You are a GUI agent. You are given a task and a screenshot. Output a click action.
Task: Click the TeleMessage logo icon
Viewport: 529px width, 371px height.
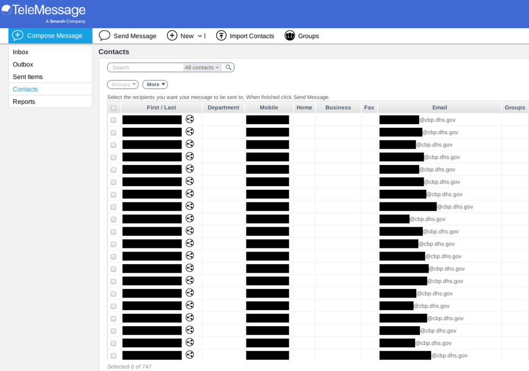pos(8,10)
